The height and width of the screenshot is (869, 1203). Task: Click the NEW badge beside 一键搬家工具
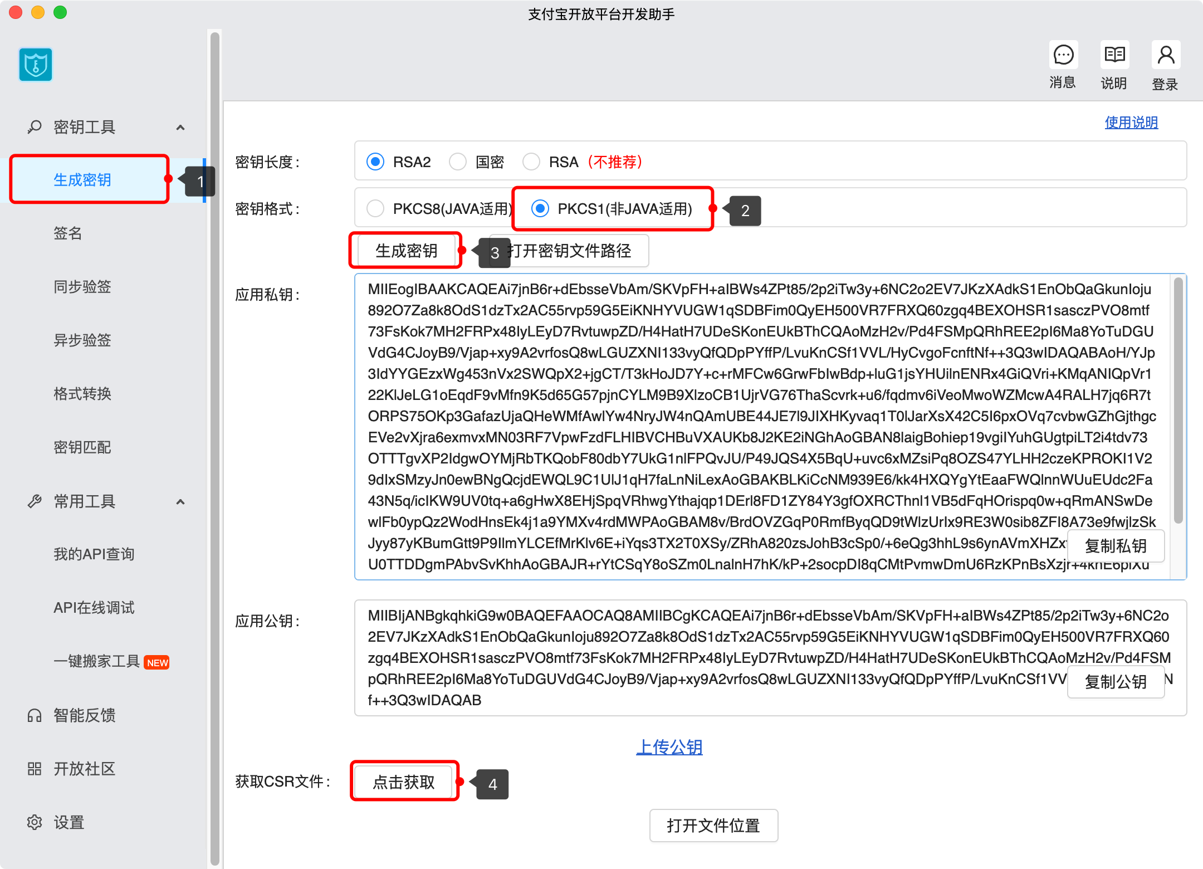(157, 662)
